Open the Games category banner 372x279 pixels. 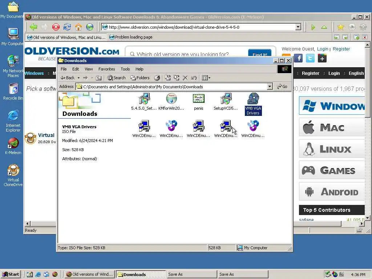click(332, 170)
